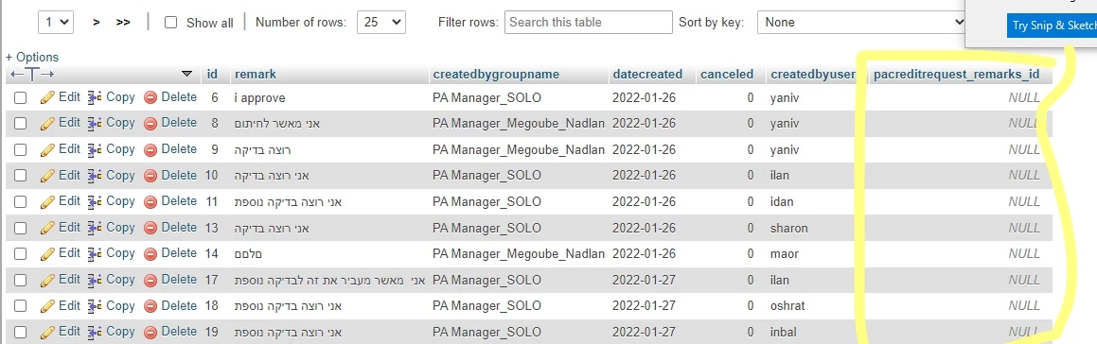Expand the + Options link
The width and height of the screenshot is (1097, 344).
[x=32, y=58]
